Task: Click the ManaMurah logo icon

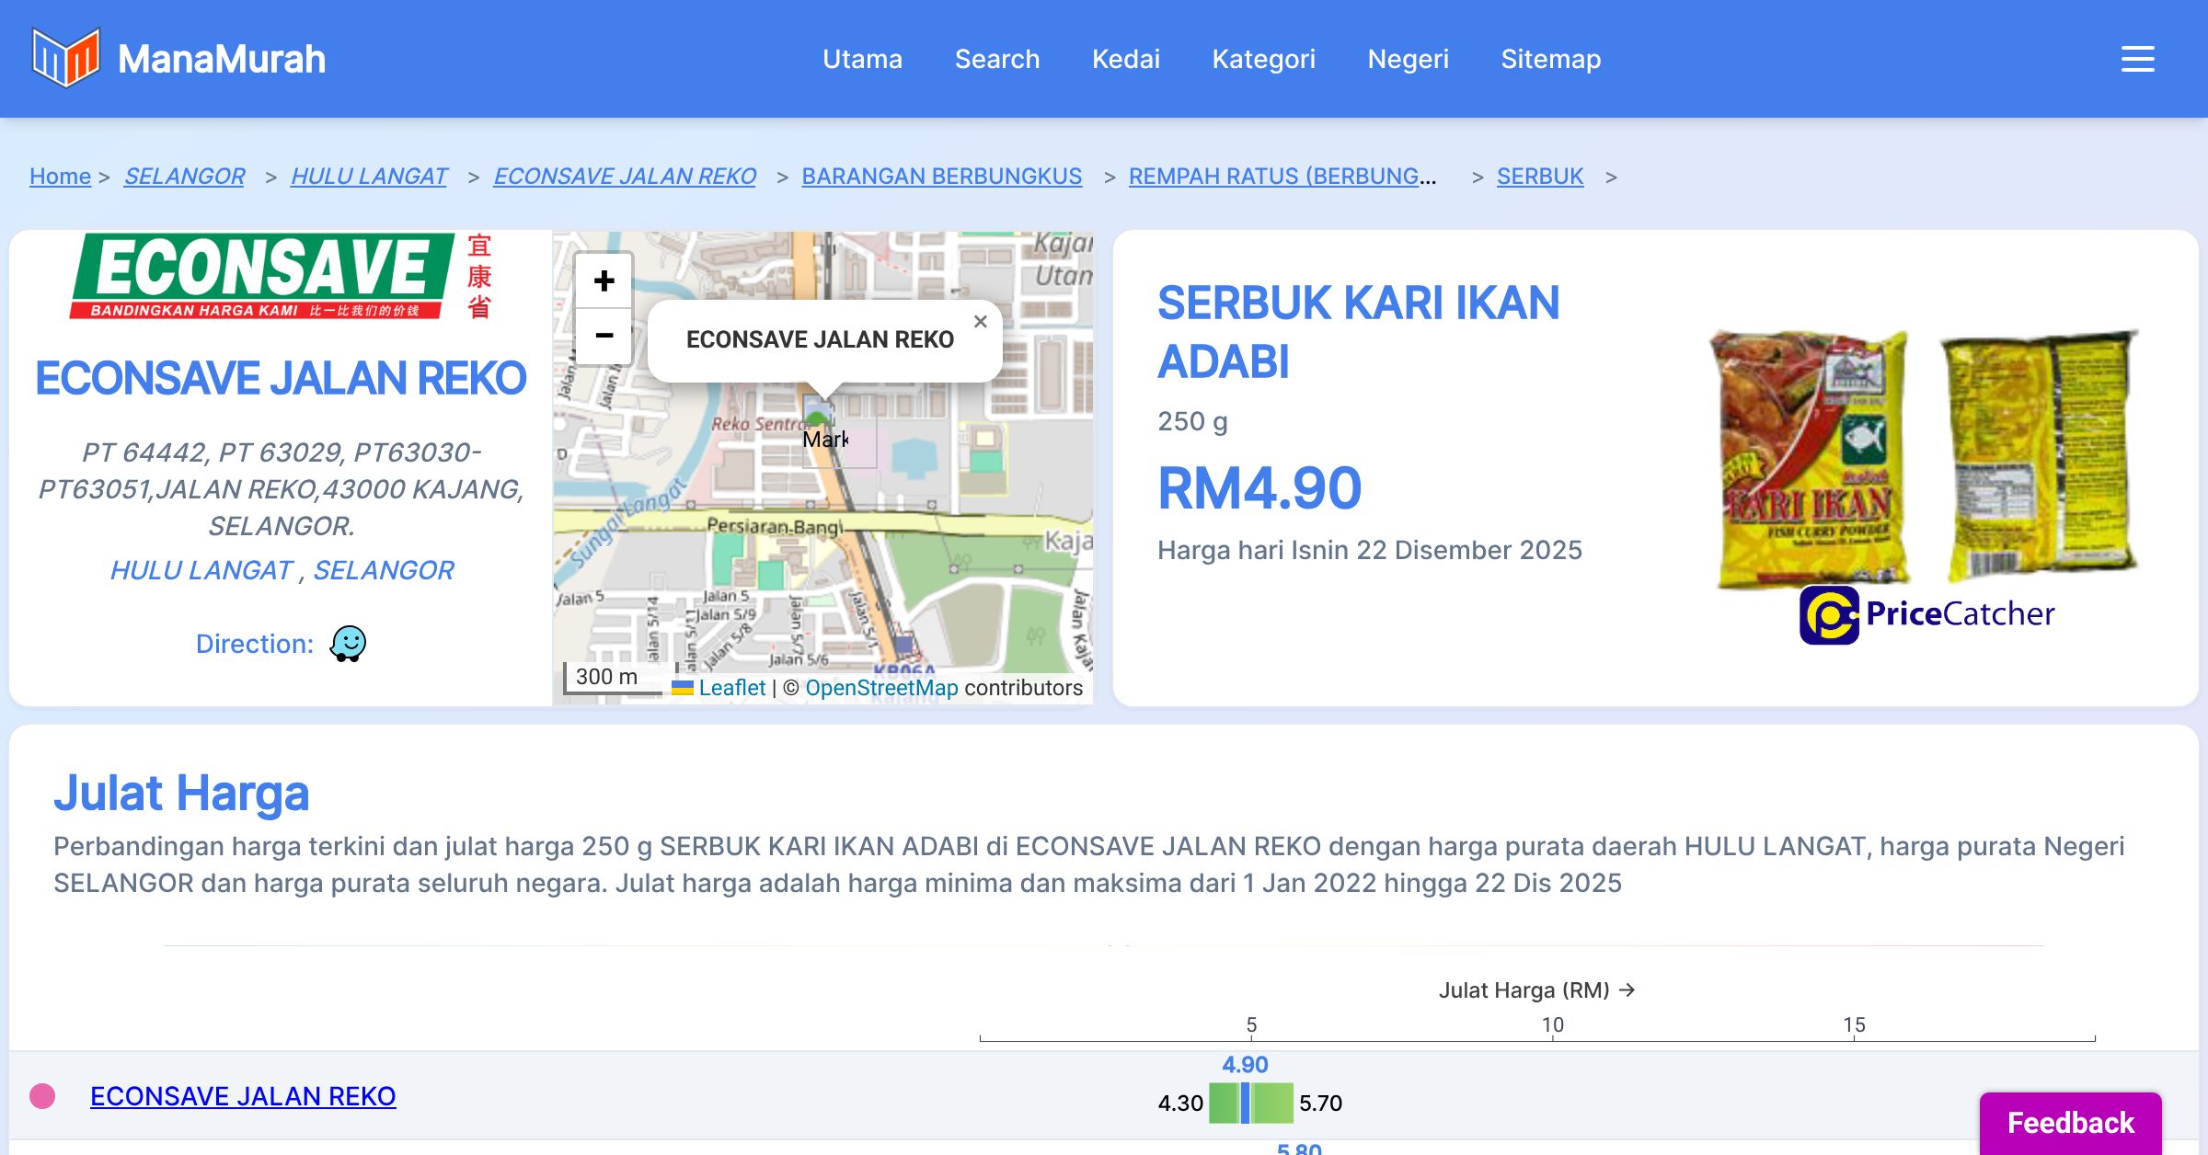Action: [x=65, y=58]
